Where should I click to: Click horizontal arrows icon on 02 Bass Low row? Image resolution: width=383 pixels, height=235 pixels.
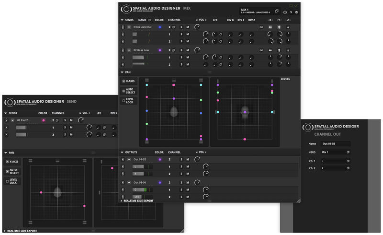tap(270, 50)
